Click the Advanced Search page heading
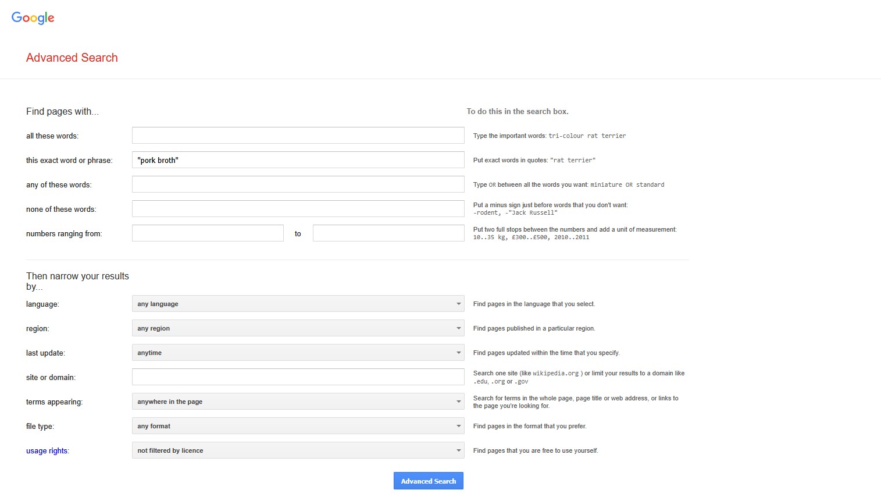Image resolution: width=881 pixels, height=497 pixels. pyautogui.click(x=72, y=58)
